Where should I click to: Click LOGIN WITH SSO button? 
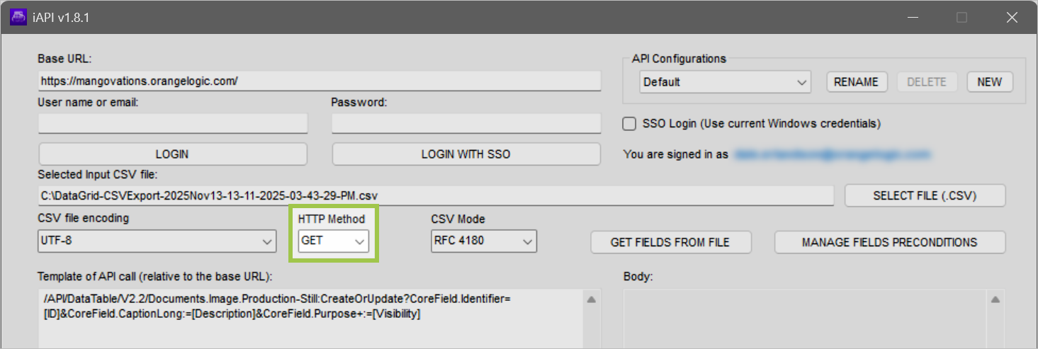click(x=466, y=154)
